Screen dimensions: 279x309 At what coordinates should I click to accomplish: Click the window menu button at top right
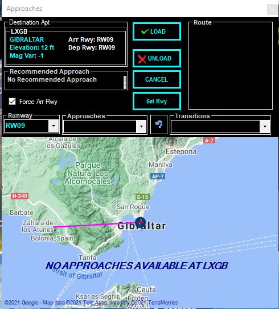(x=272, y=9)
